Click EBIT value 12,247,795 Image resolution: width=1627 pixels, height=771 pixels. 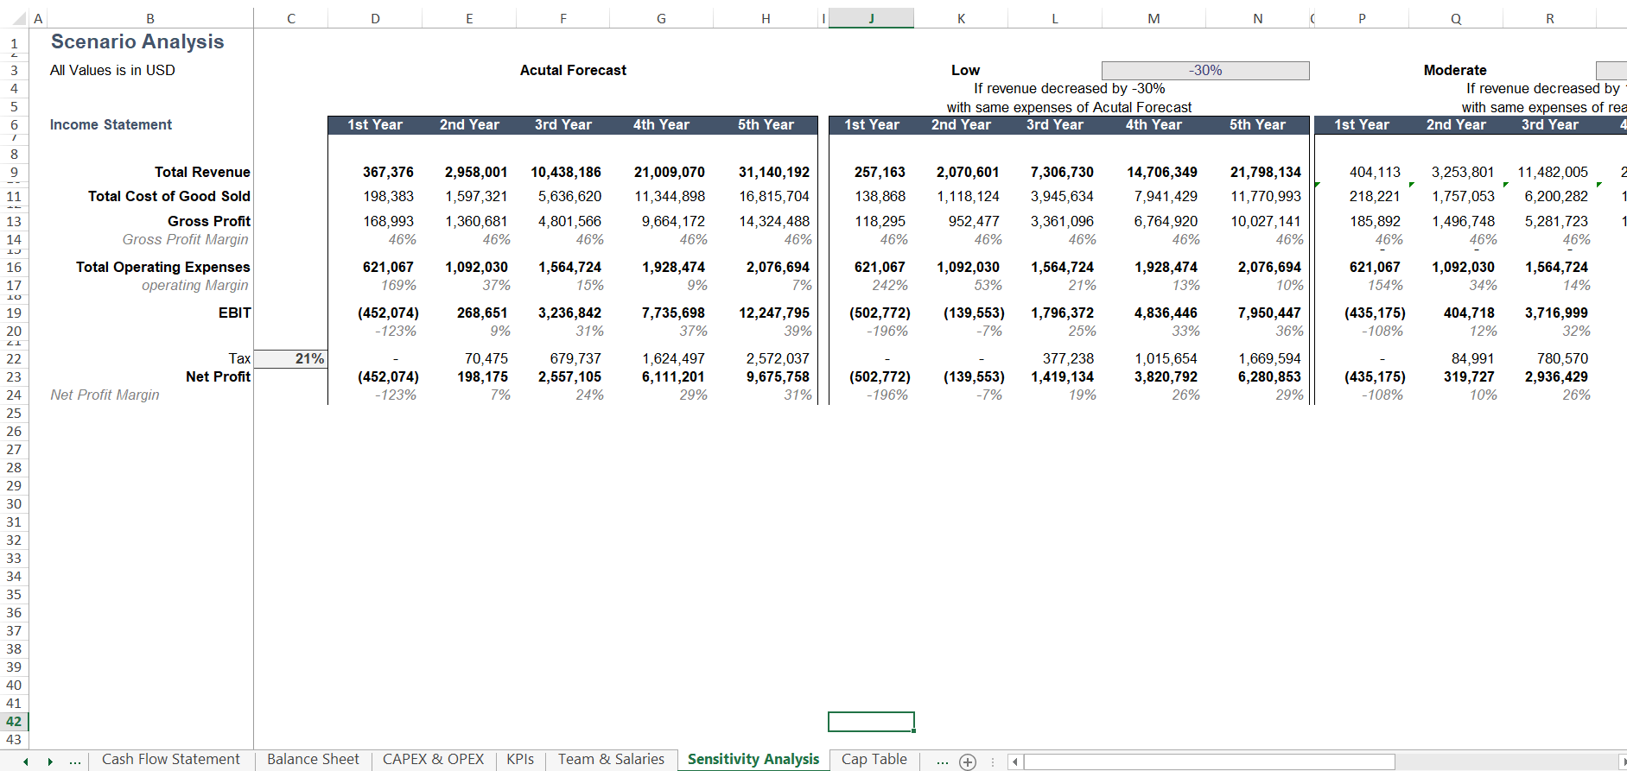[x=773, y=313]
